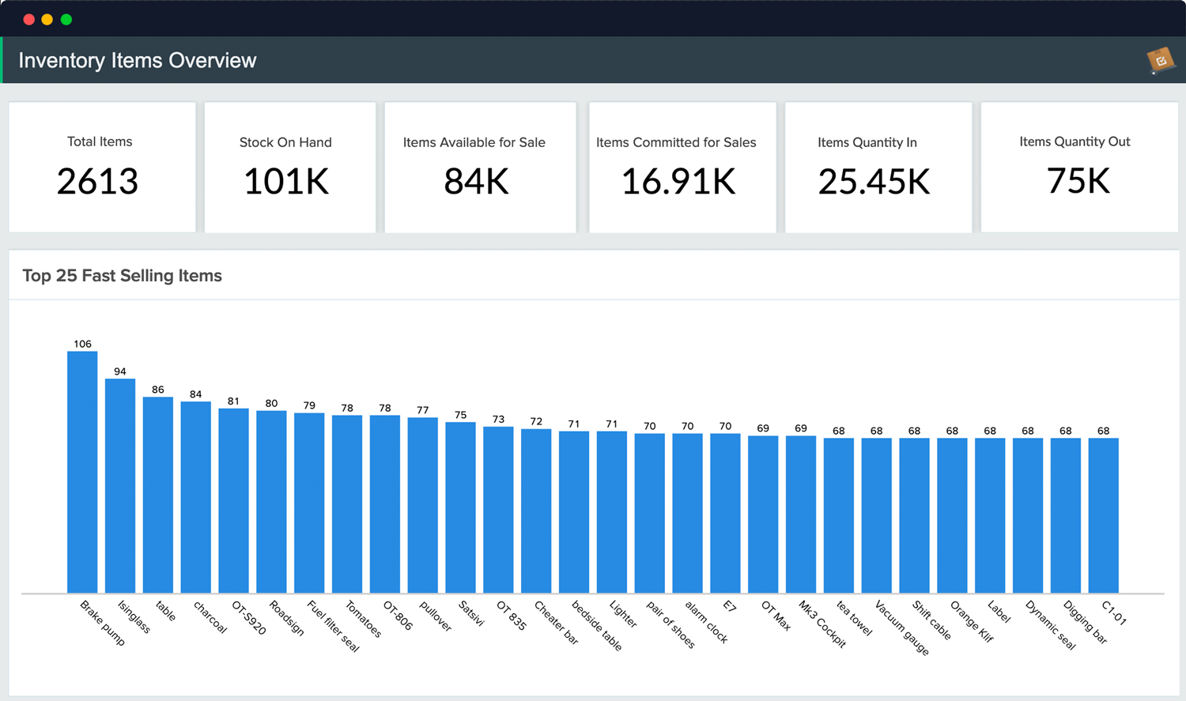Click the Top 25 Fast Selling Items heading
The width and height of the screenshot is (1186, 701).
[122, 276]
